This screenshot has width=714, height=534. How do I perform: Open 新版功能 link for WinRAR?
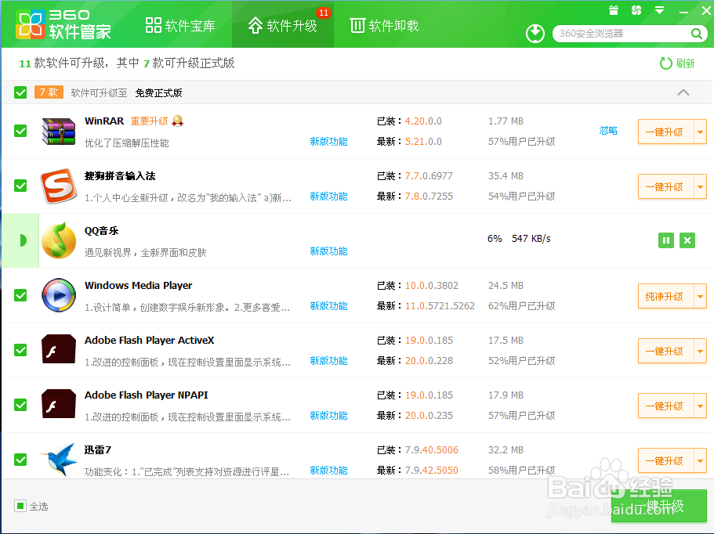tap(328, 142)
